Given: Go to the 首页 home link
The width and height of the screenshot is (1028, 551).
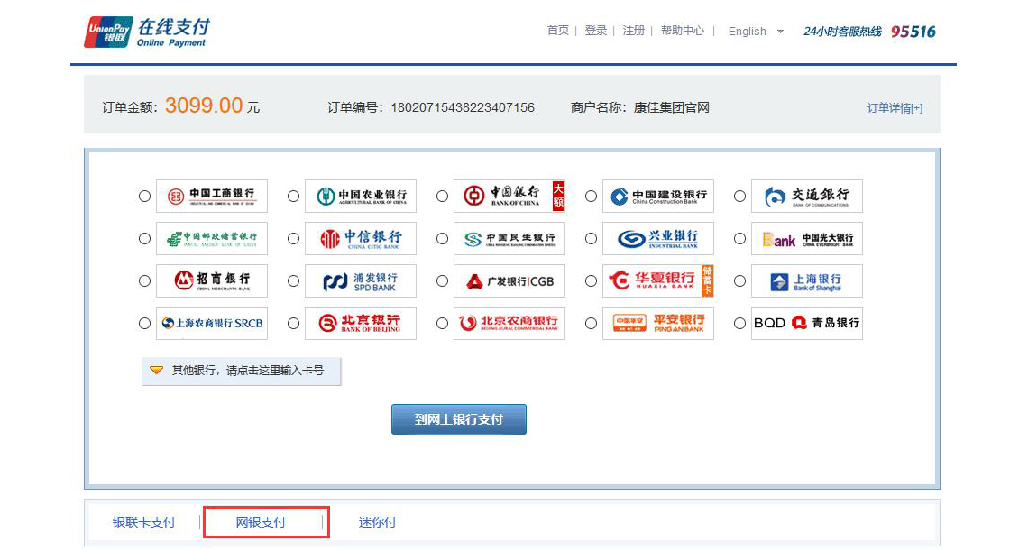Looking at the screenshot, I should 558,31.
